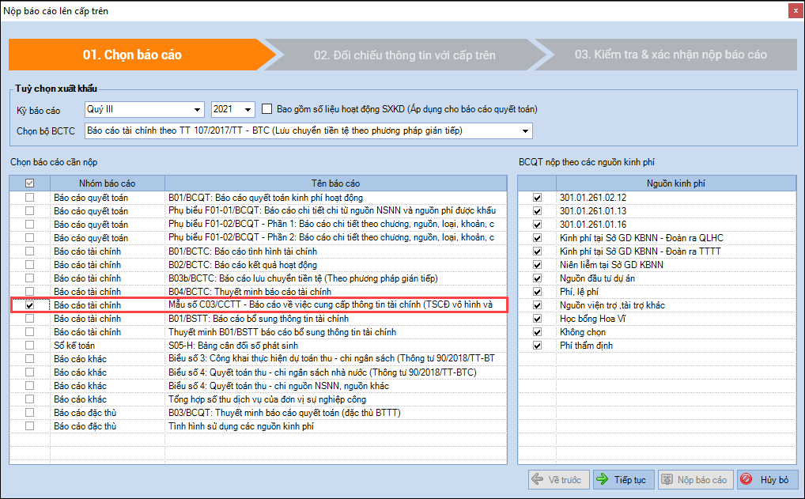Go to step 03. Kiểm tra & xác nhận

pyautogui.click(x=670, y=55)
